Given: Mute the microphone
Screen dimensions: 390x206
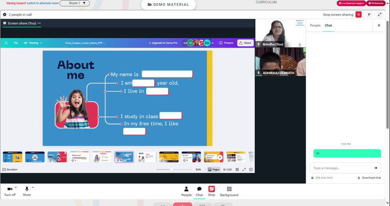Looking at the screenshot, I should coord(27,192).
